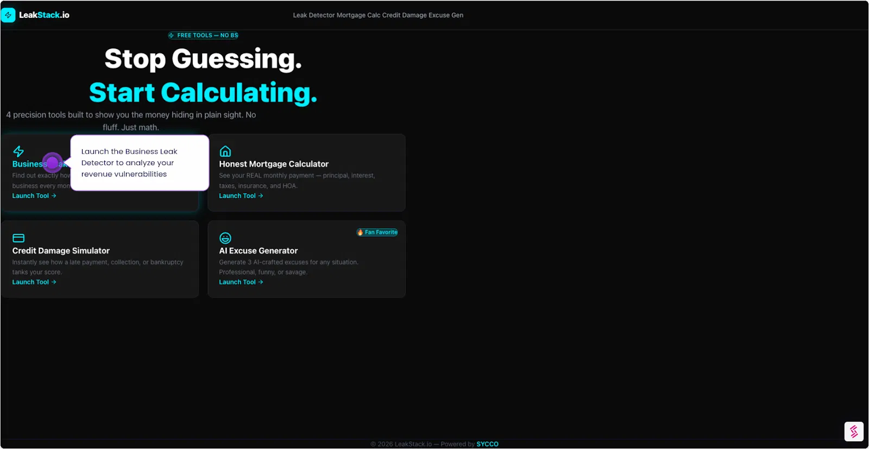Open the floating widget icon at the bottom corner
Image resolution: width=869 pixels, height=449 pixels.
click(x=854, y=432)
